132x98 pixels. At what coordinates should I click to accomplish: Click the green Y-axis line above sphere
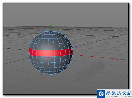tap(50, 17)
